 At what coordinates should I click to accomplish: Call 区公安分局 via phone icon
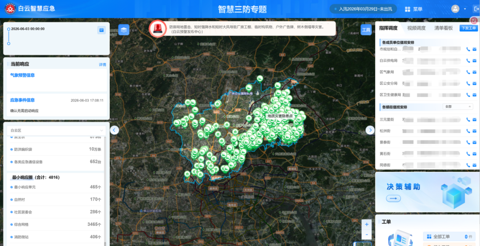point(468,83)
